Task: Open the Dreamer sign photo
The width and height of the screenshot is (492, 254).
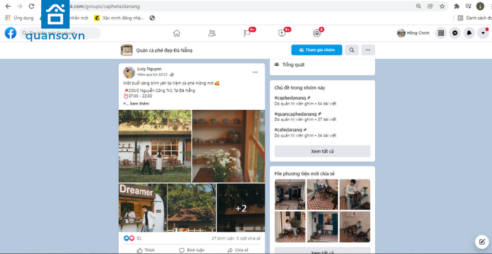Action: click(x=142, y=208)
